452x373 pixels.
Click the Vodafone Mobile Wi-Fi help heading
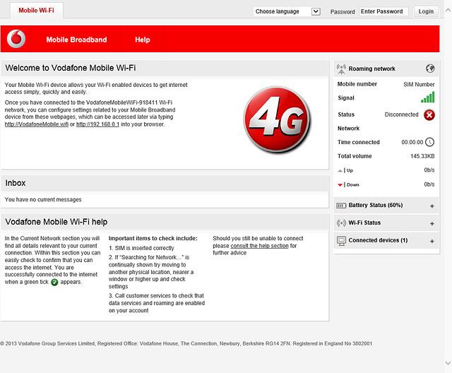pyautogui.click(x=56, y=222)
